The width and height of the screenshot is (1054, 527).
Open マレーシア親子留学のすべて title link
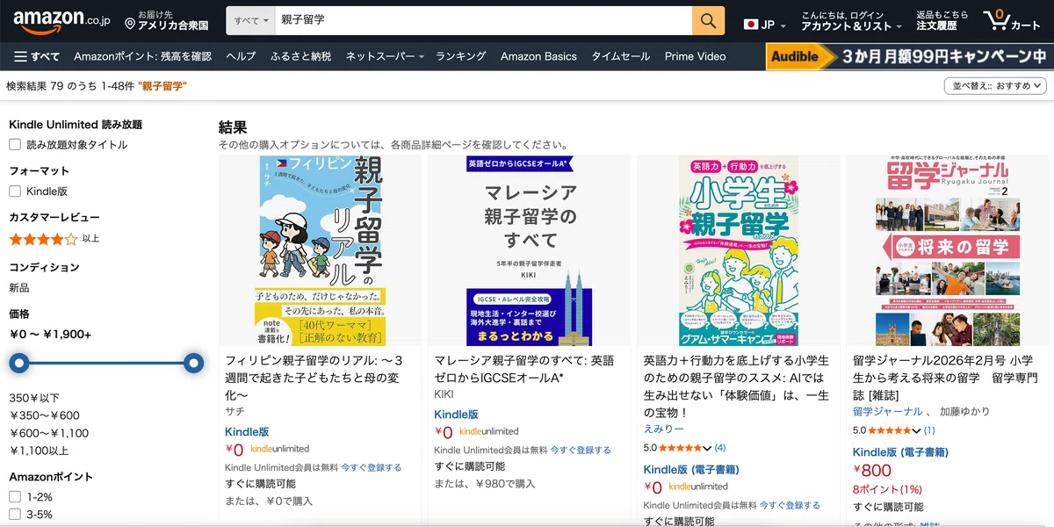(524, 369)
